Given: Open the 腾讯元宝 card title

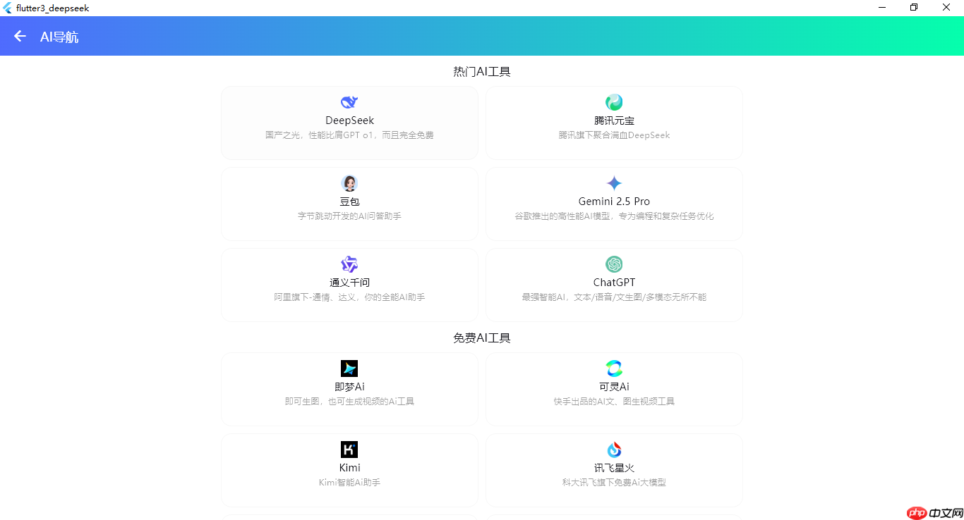Looking at the screenshot, I should pos(614,120).
